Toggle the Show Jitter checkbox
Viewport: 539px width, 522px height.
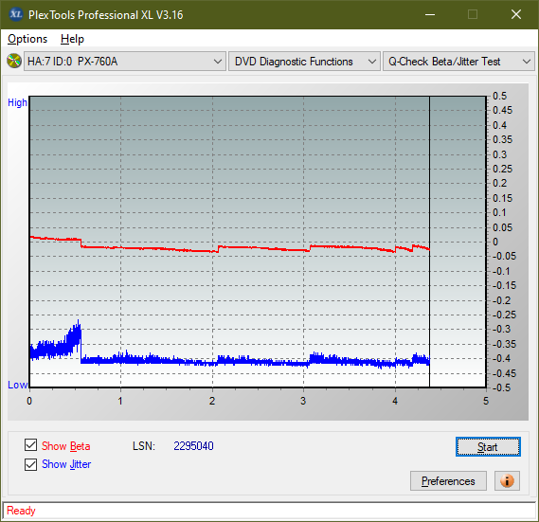click(31, 464)
